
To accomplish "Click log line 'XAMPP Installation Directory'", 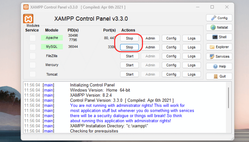I will 109,126.
